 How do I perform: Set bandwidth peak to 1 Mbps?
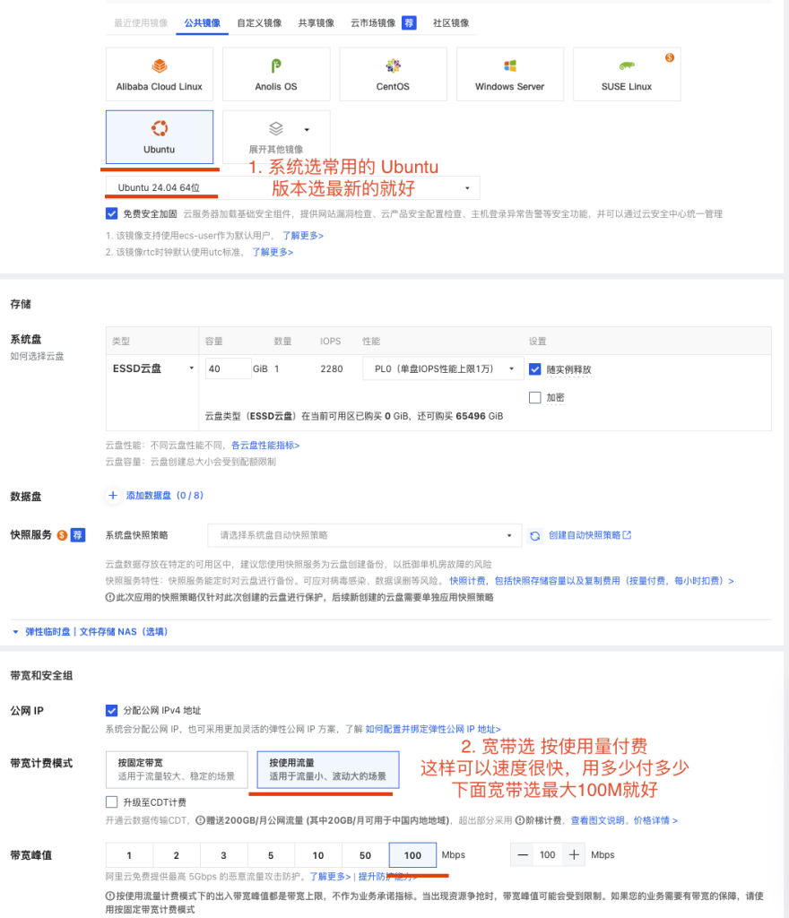[x=129, y=854]
